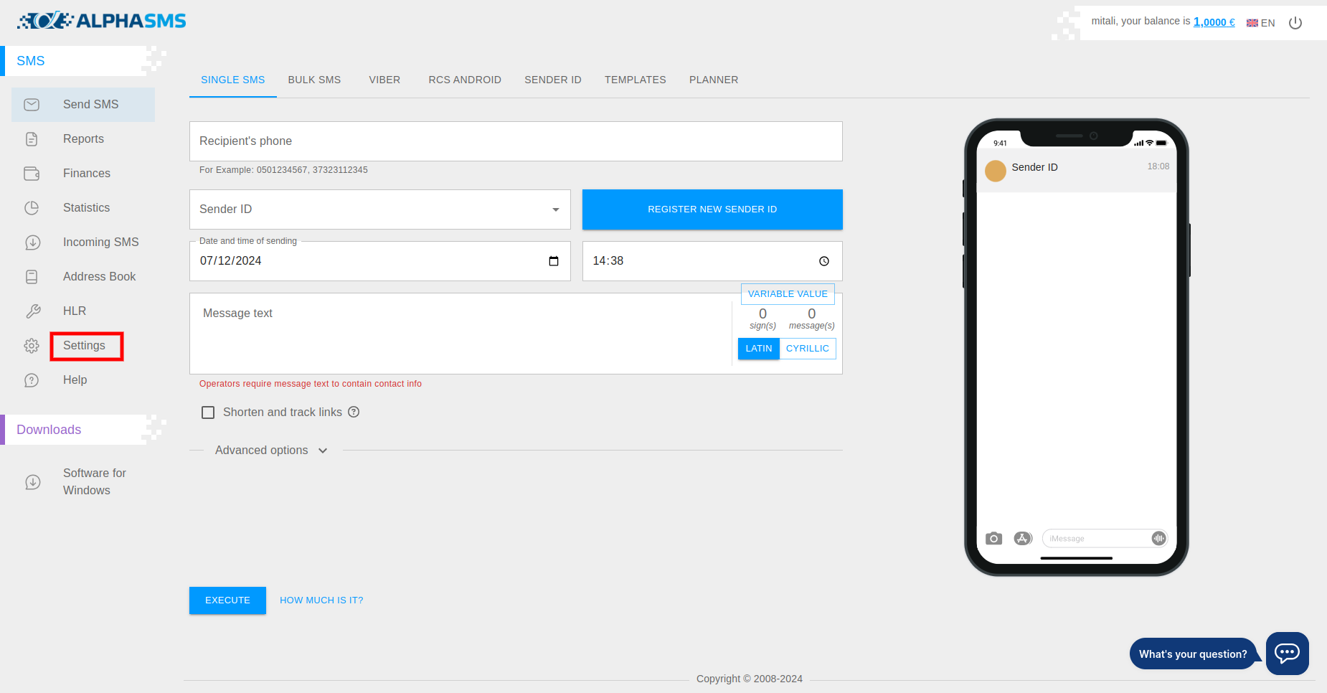Click the How Much Is It link

[321, 600]
